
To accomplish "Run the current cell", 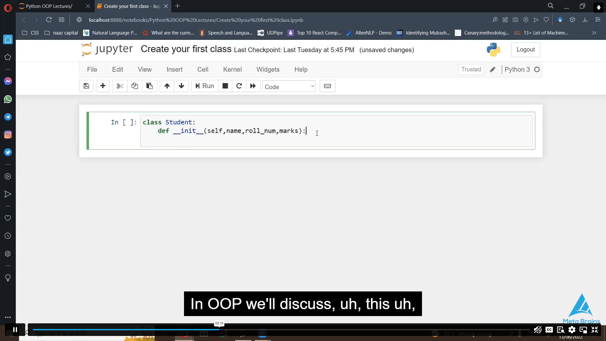I will pyautogui.click(x=204, y=86).
